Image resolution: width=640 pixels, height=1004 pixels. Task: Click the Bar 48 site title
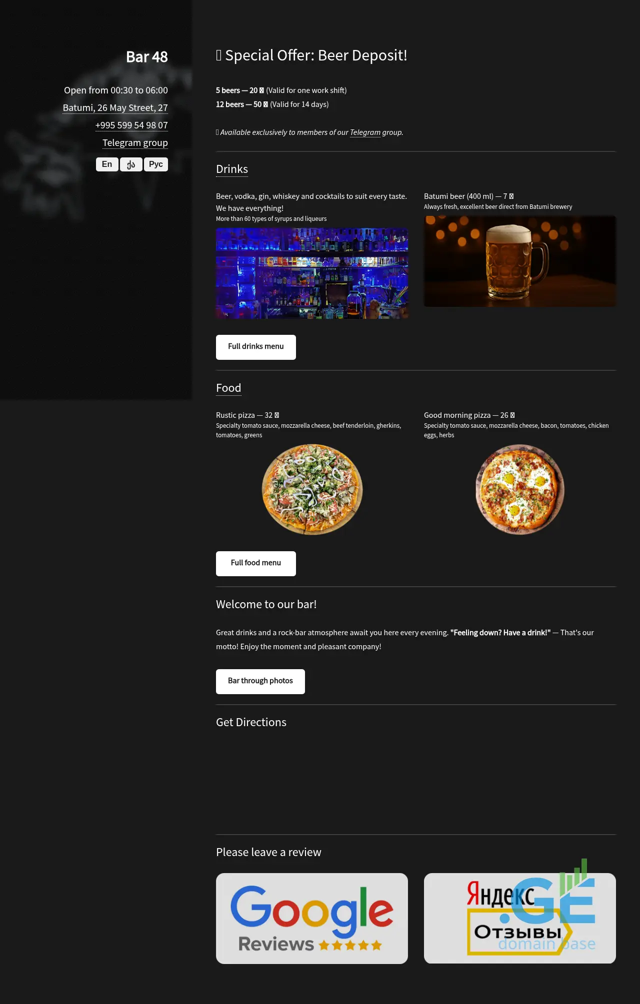point(147,57)
